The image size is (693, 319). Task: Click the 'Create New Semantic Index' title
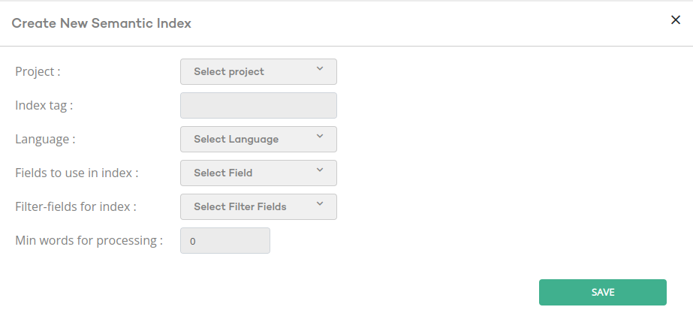tap(101, 23)
